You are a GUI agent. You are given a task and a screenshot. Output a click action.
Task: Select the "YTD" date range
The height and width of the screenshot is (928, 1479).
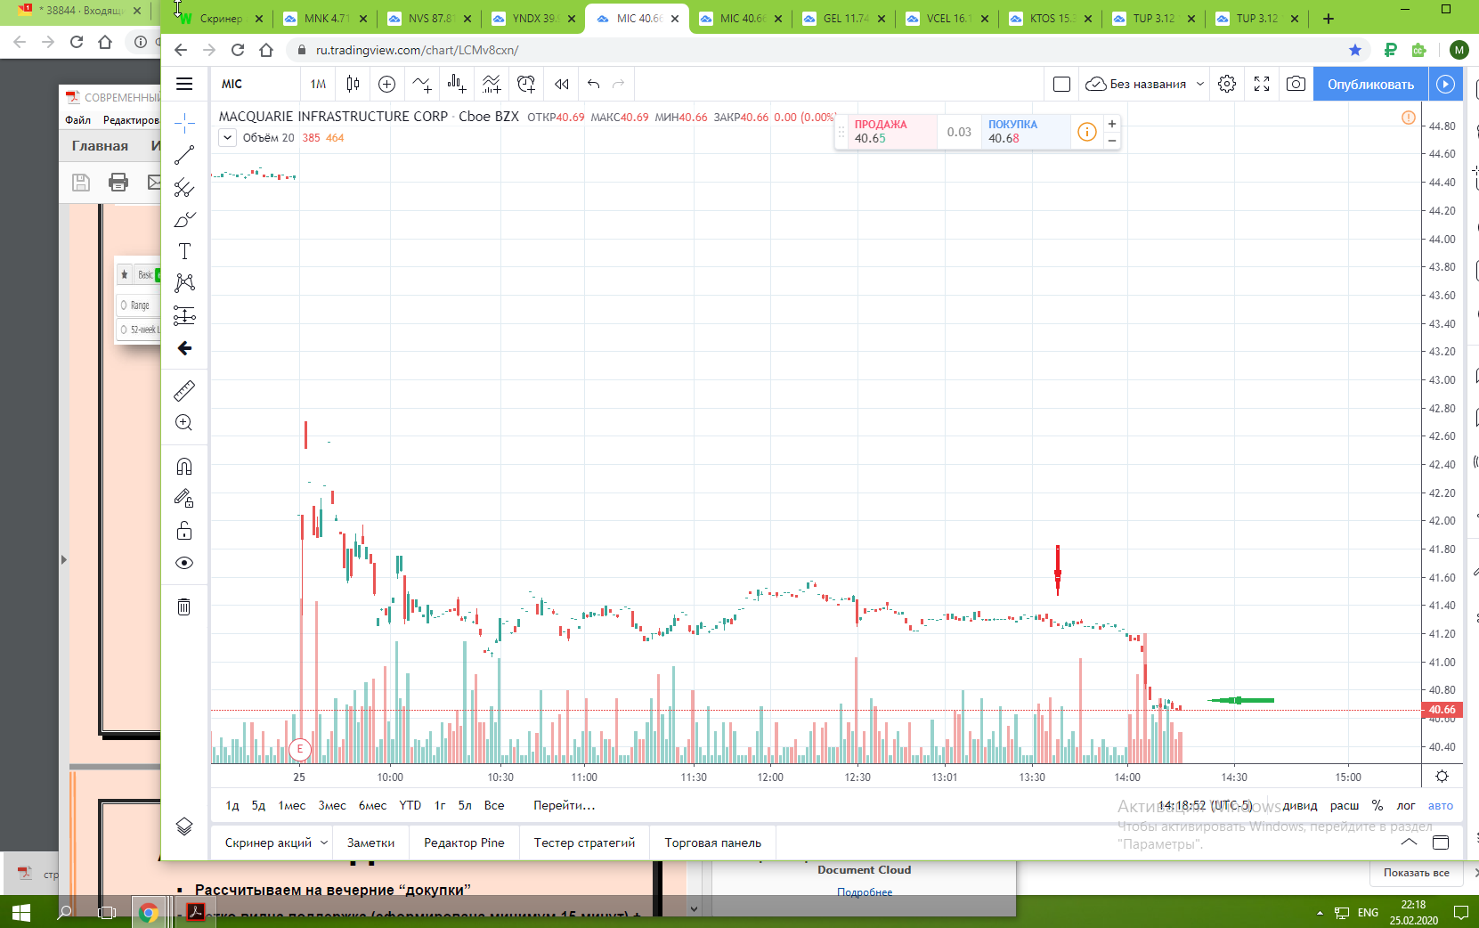[x=410, y=805]
